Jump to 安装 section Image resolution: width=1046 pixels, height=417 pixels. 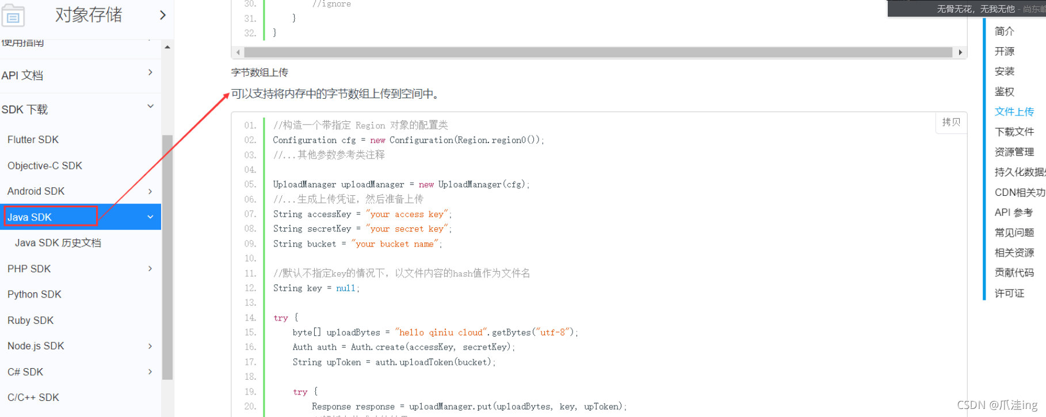coord(1004,71)
